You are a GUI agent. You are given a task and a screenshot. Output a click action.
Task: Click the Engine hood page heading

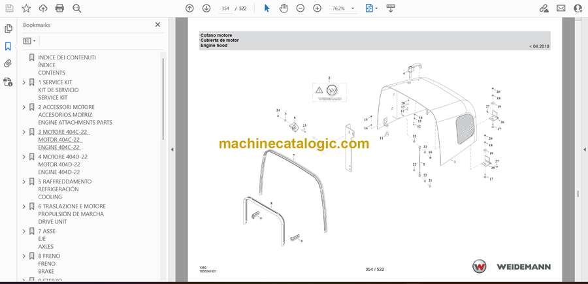pyautogui.click(x=214, y=45)
